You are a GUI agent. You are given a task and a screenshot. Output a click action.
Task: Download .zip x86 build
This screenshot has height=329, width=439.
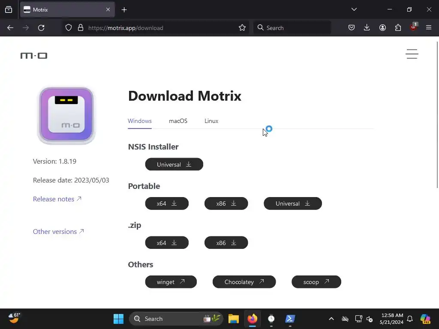tap(226, 242)
